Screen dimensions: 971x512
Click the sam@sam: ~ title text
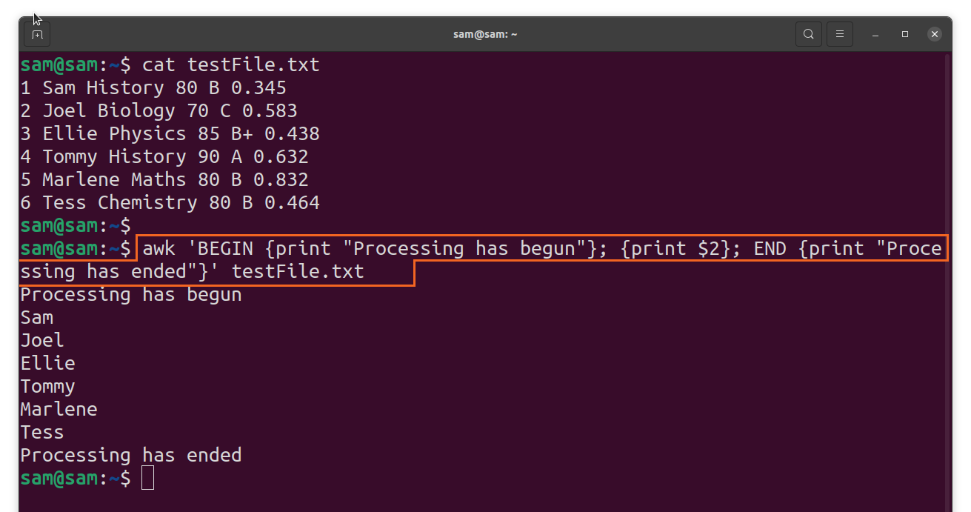[x=485, y=33]
